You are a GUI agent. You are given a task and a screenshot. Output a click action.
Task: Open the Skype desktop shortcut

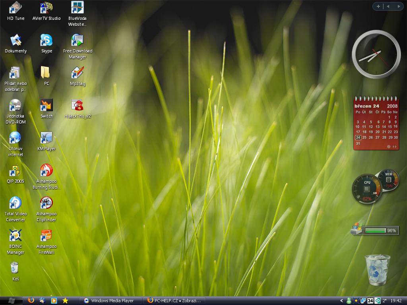(x=47, y=41)
